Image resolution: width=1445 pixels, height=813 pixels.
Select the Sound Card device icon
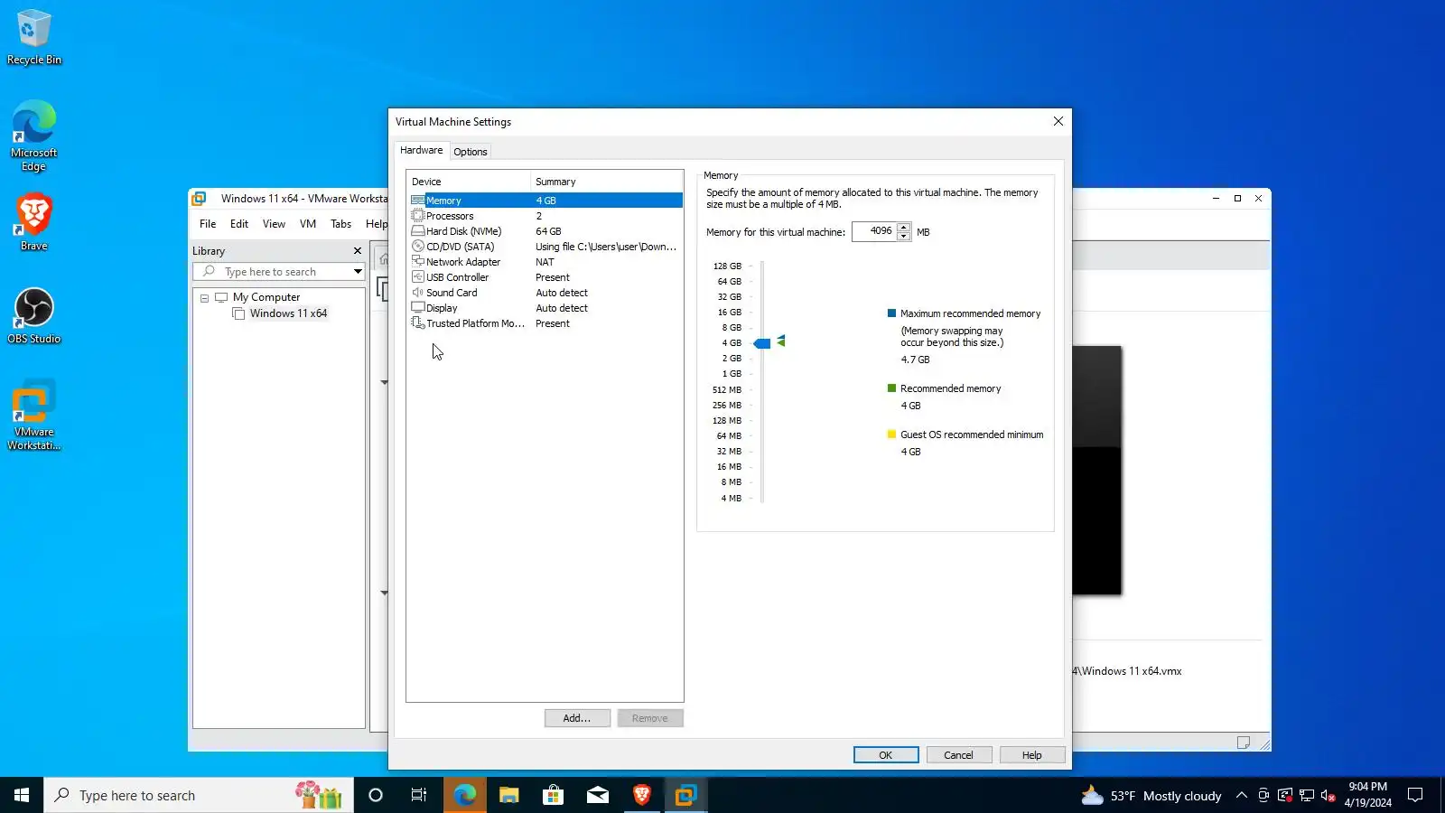click(417, 293)
